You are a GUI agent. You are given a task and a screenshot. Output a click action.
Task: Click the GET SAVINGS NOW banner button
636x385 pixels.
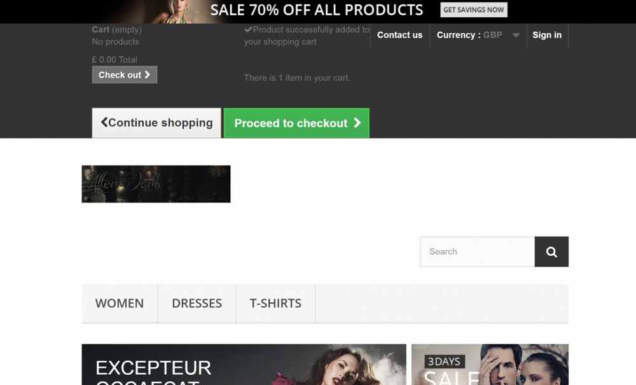[474, 10]
